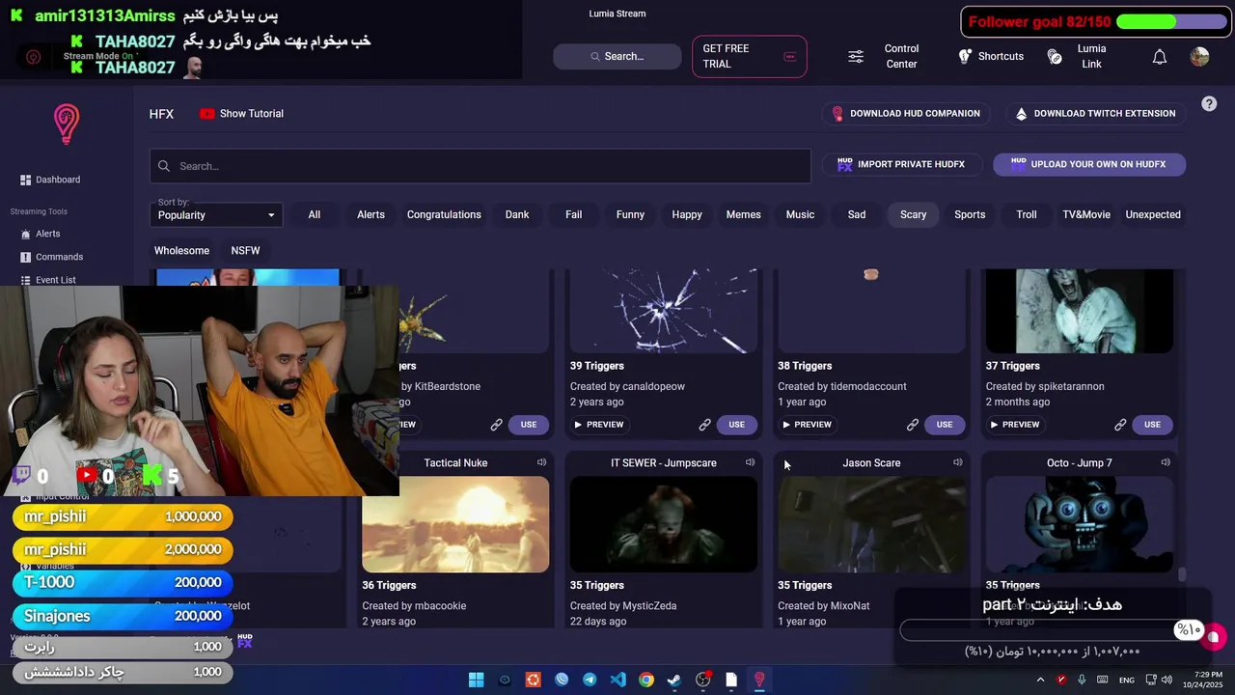Click IMPORT PRIVATE HUDFX
Screen dimensions: 1235x695
point(901,164)
